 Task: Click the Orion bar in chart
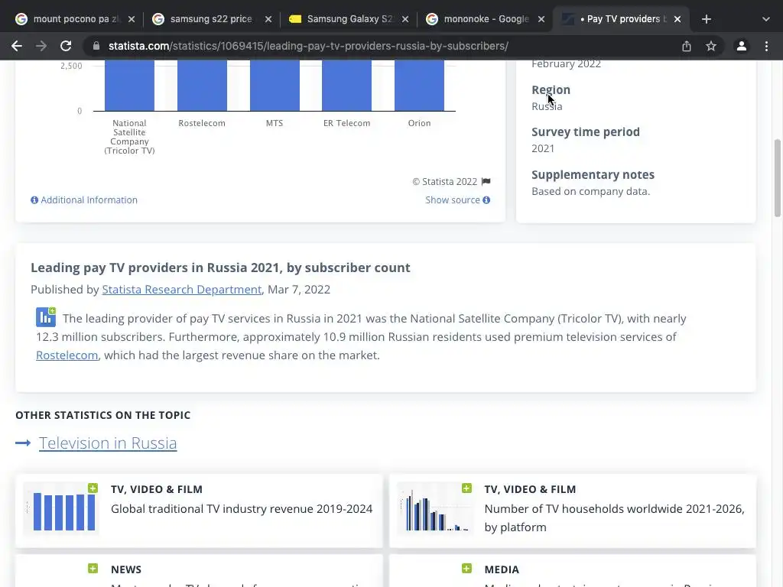(x=420, y=86)
